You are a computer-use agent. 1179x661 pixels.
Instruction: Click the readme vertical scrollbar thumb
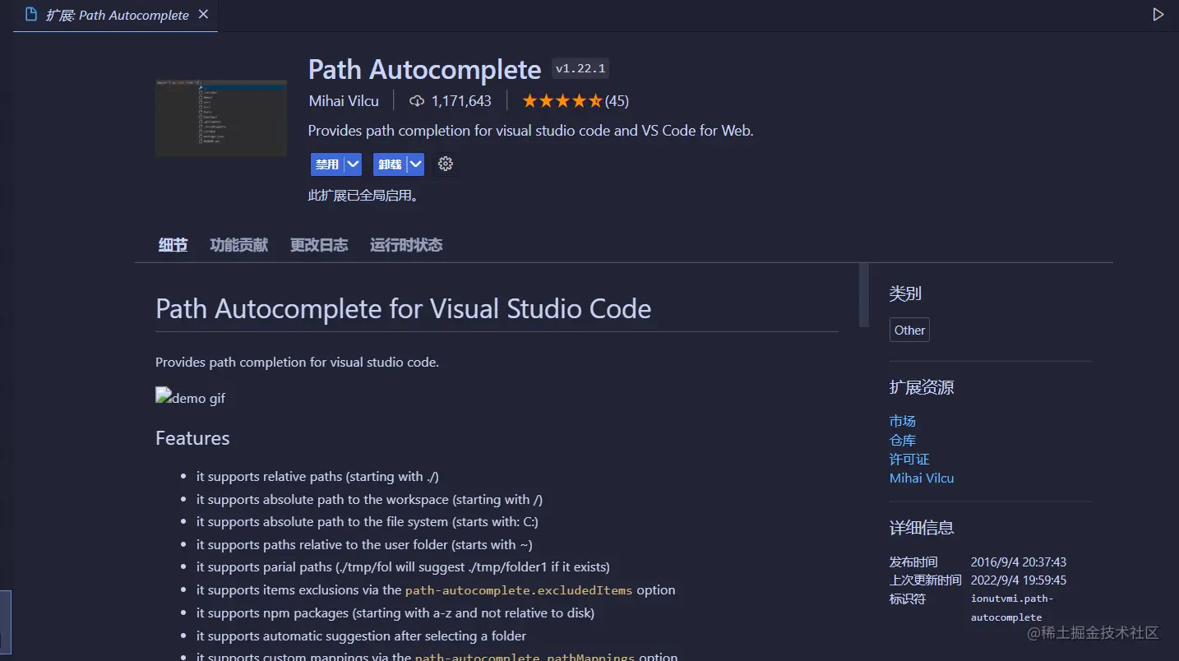pyautogui.click(x=864, y=295)
